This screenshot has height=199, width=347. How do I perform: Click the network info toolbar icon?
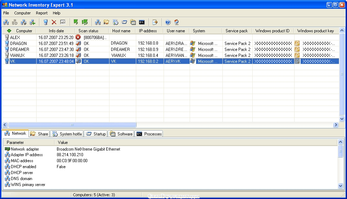click(x=97, y=22)
